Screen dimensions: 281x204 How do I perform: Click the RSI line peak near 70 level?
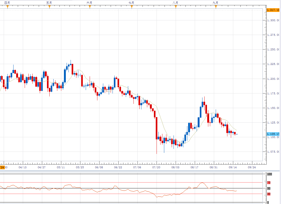pos(202,183)
